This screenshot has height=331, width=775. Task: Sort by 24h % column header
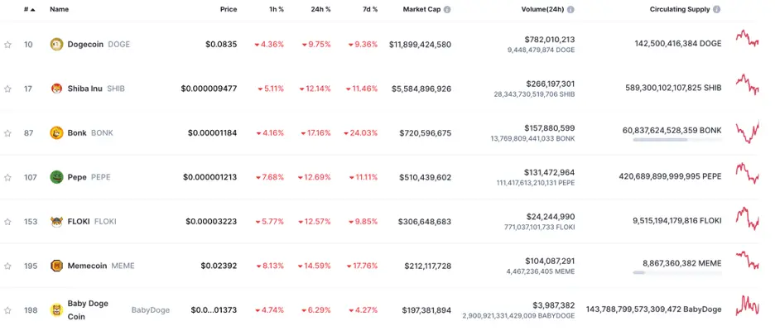pos(320,10)
